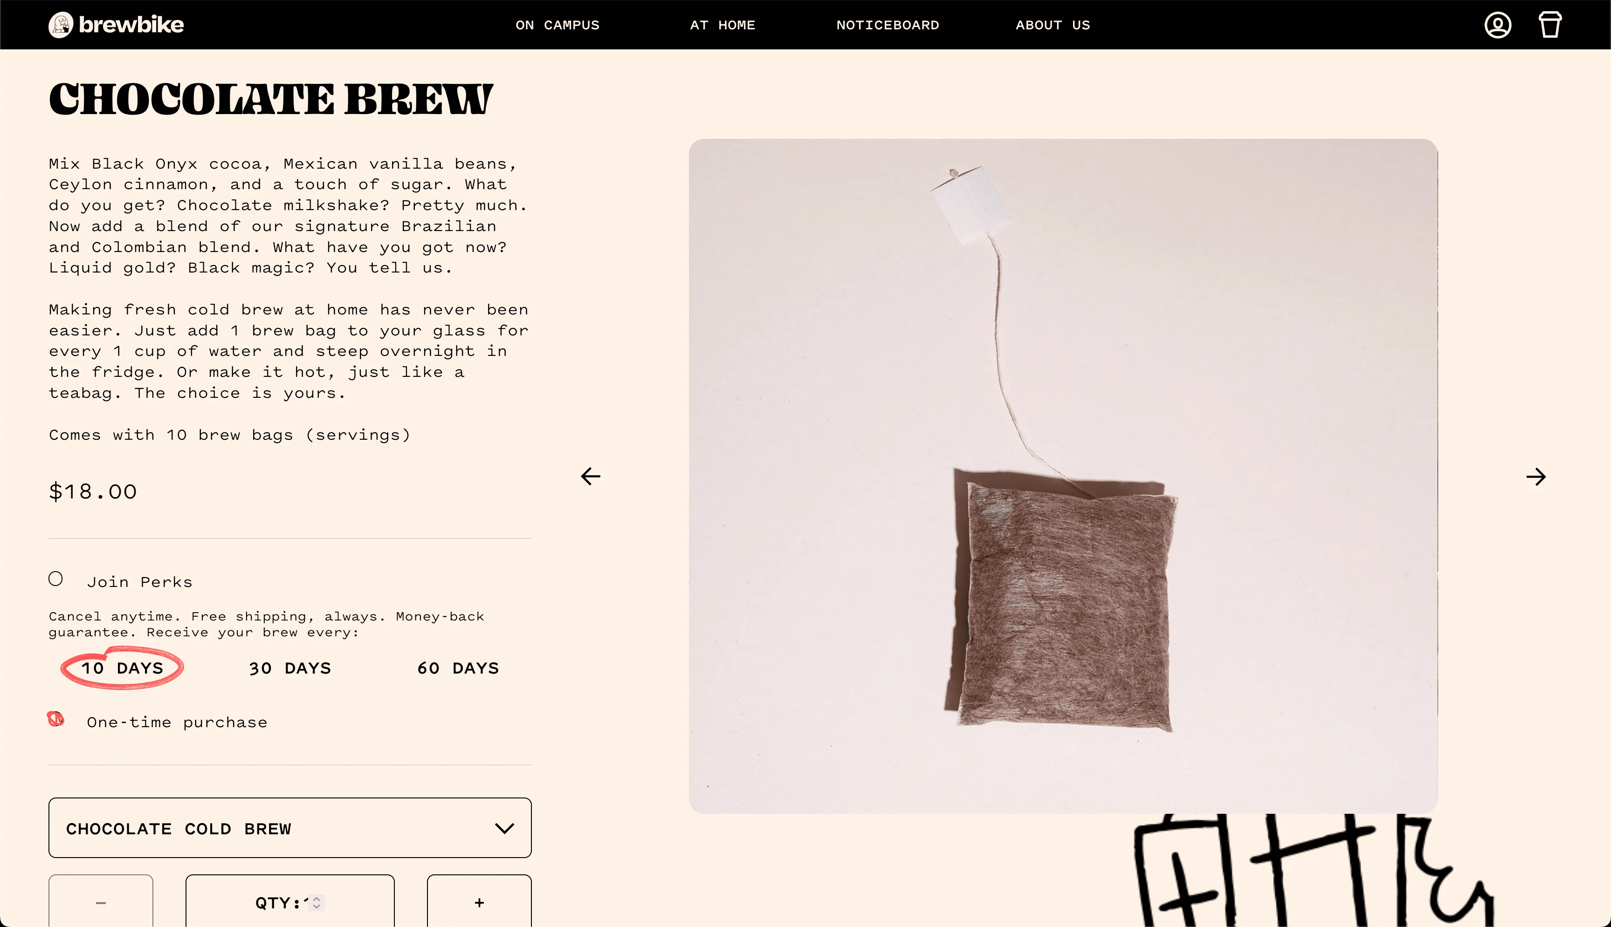Click the right arrow navigation icon
Viewport: 1611px width, 927px height.
[x=1536, y=476]
